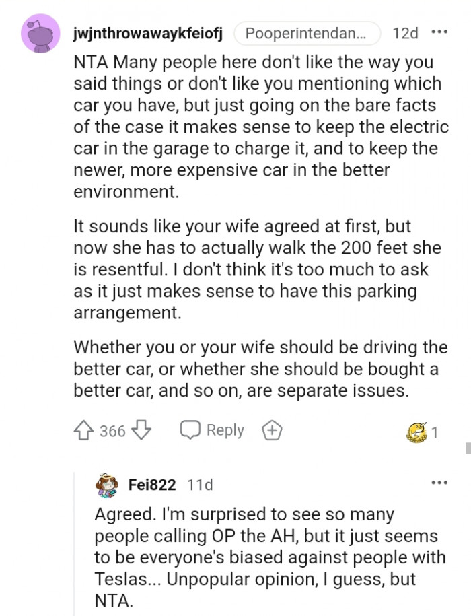Open the give-award plus icon

click(x=272, y=430)
